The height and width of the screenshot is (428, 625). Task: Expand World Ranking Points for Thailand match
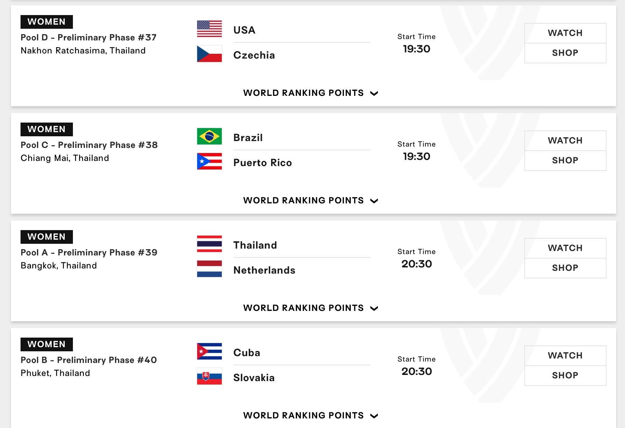coord(310,308)
